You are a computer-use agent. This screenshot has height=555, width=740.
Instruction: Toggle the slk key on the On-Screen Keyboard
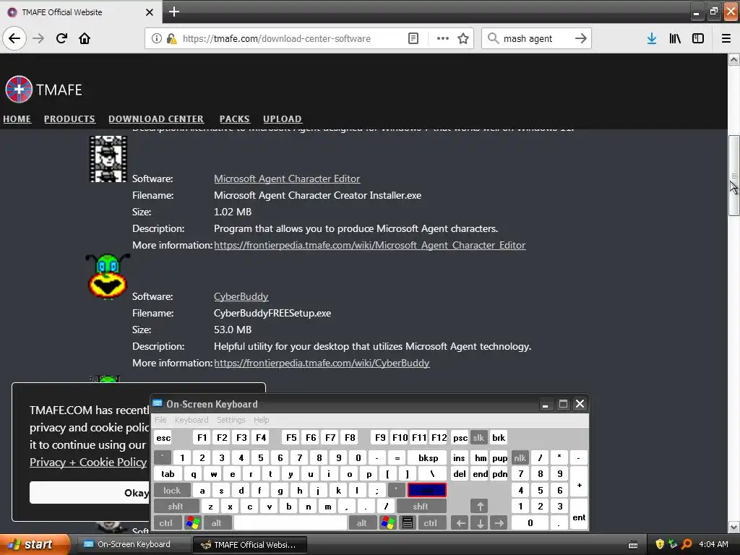click(x=478, y=437)
